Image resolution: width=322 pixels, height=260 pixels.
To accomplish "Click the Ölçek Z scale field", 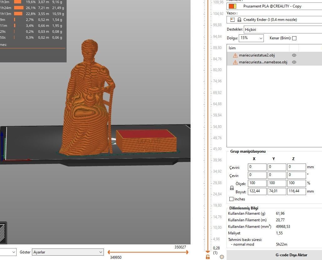I will click(x=297, y=183).
